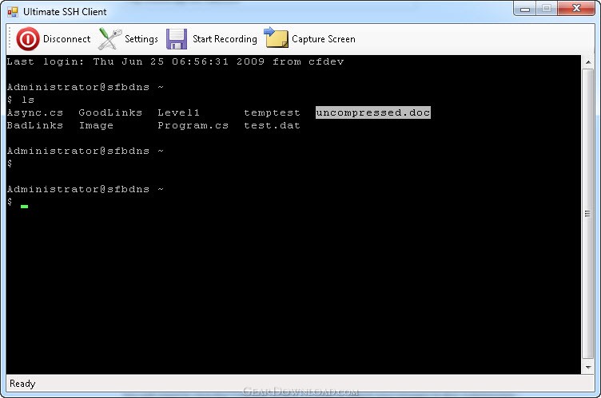The image size is (601, 398).
Task: Click the Disconnect label
Action: click(x=66, y=39)
